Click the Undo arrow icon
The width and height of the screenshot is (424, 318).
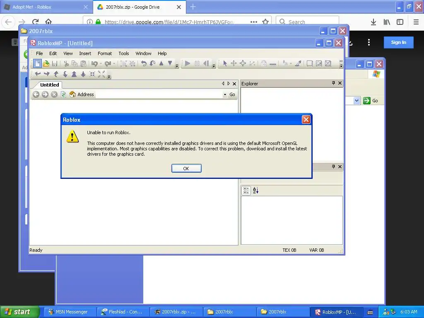[x=94, y=63]
